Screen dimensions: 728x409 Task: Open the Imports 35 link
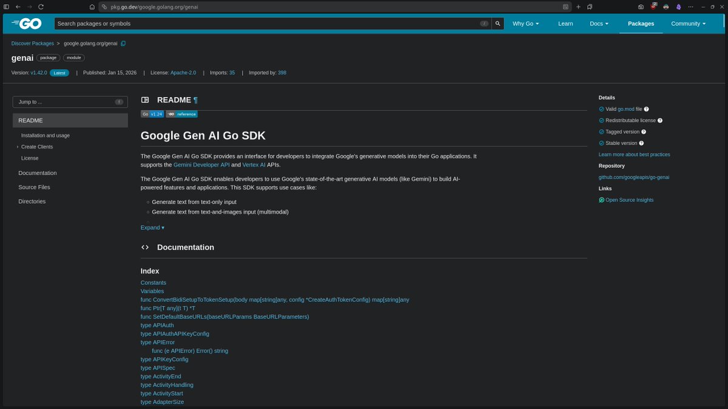pyautogui.click(x=232, y=73)
